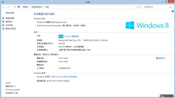Image resolution: width=175 pixels, height=98 pixels.
Task: Maximize the 系統 window
Action: 166,2
